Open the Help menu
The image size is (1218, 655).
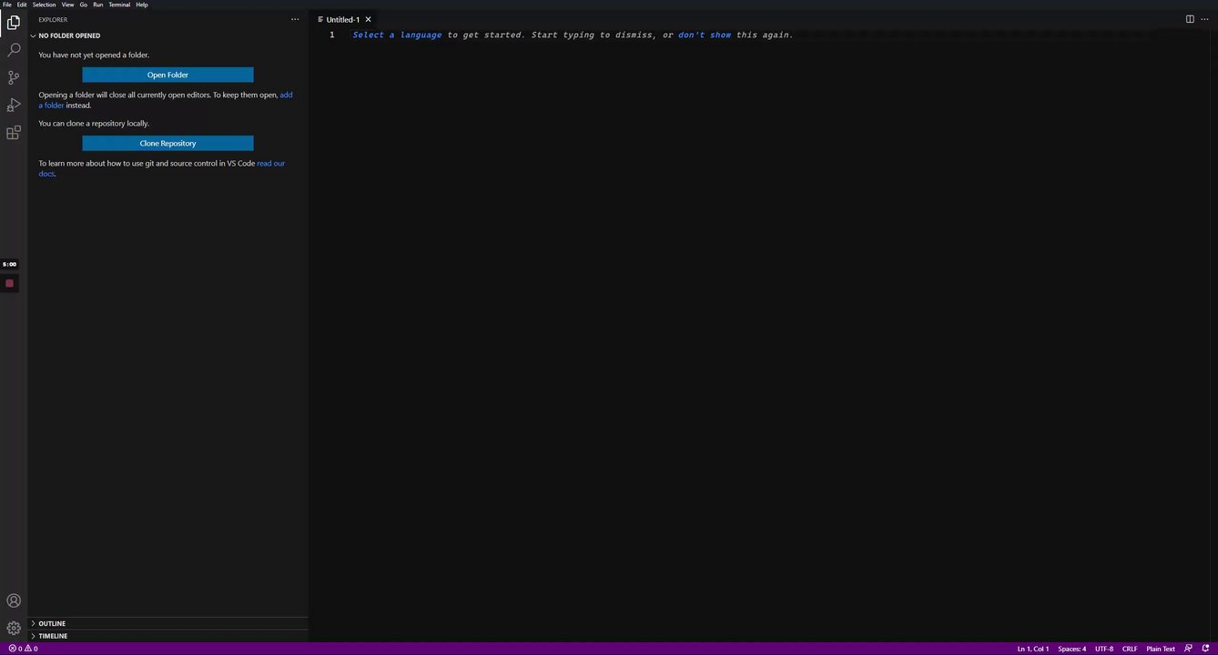[142, 5]
